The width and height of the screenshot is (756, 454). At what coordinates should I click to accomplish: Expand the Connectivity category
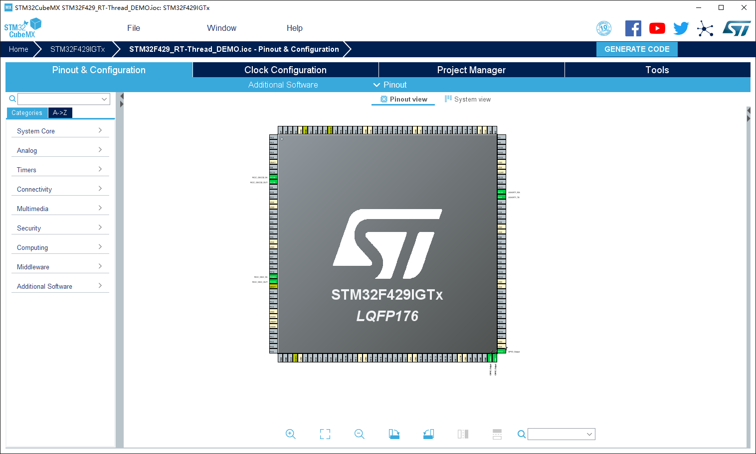click(60, 189)
